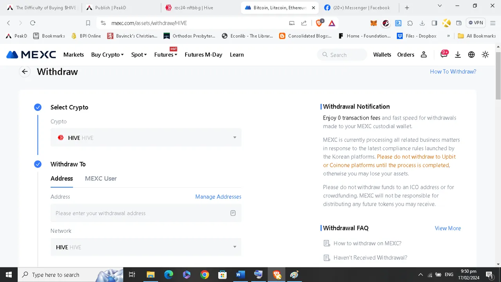The height and width of the screenshot is (282, 501).
Task: Click the download app icon
Action: 458,55
